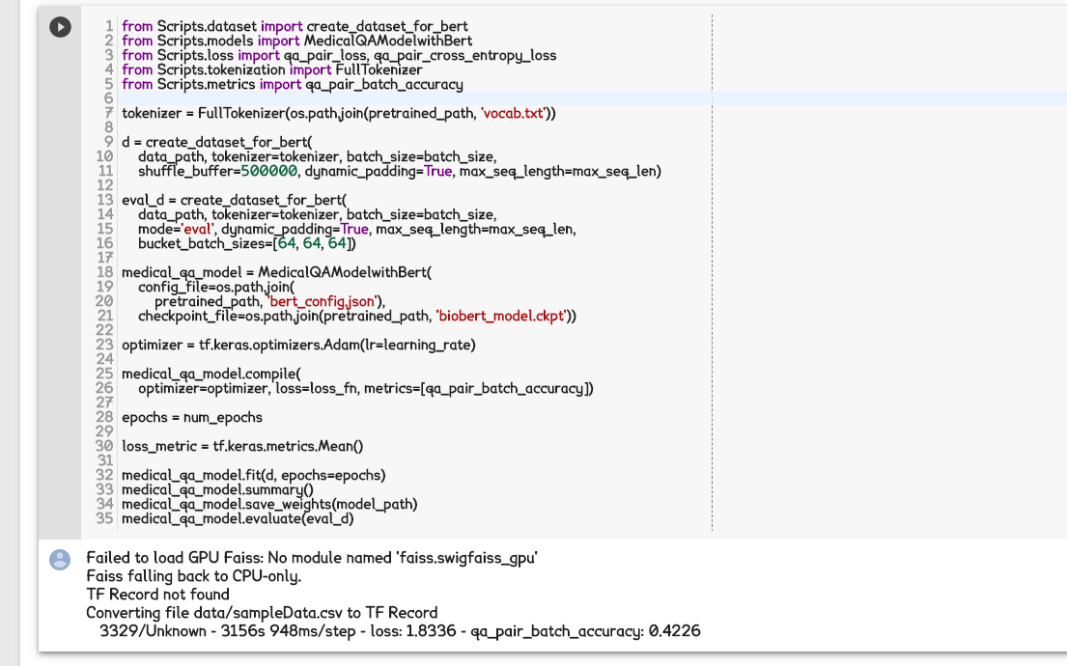Click the 3329/Unknown training progress line
The height and width of the screenshot is (666, 1067).
tap(400, 631)
